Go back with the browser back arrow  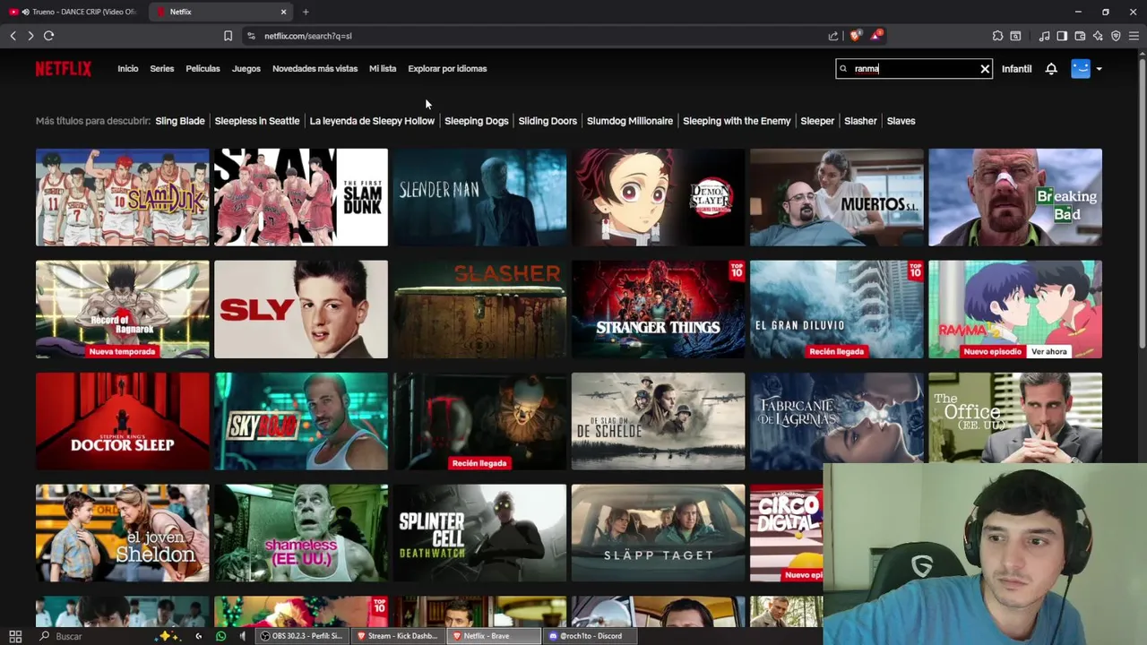(x=13, y=36)
